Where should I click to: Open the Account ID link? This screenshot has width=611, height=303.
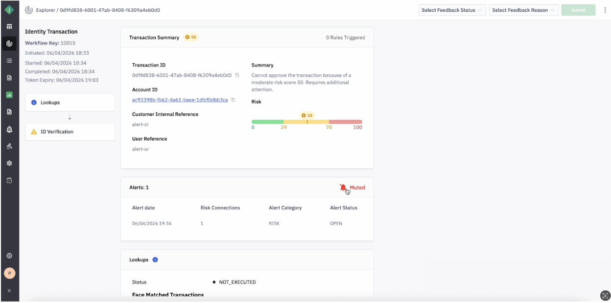point(180,100)
